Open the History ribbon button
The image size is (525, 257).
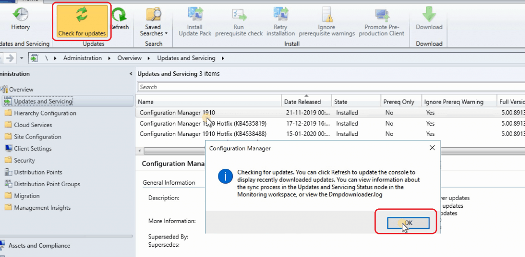click(x=20, y=19)
